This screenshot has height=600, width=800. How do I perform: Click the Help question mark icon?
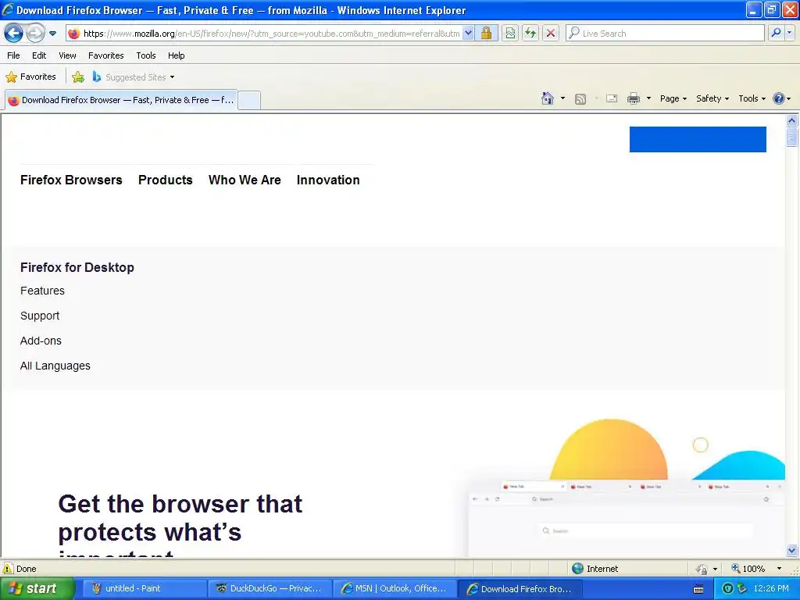(x=779, y=98)
